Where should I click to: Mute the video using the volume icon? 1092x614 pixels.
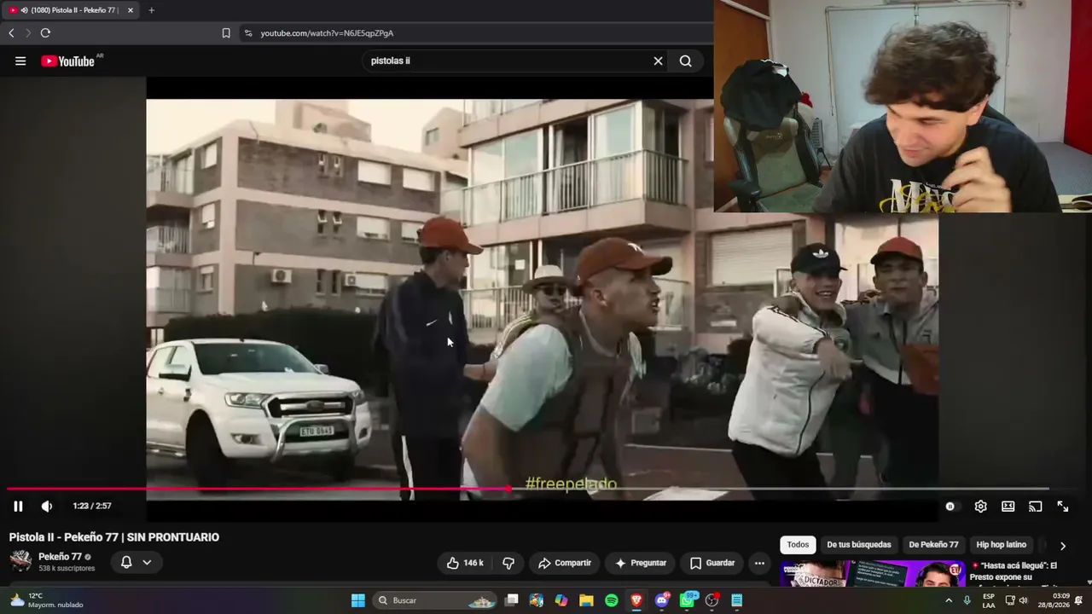[x=47, y=507]
